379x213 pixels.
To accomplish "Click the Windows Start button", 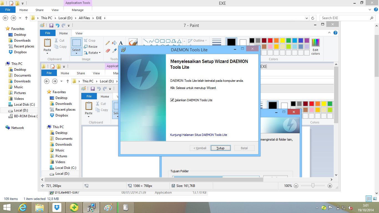I will [x=7, y=207].
